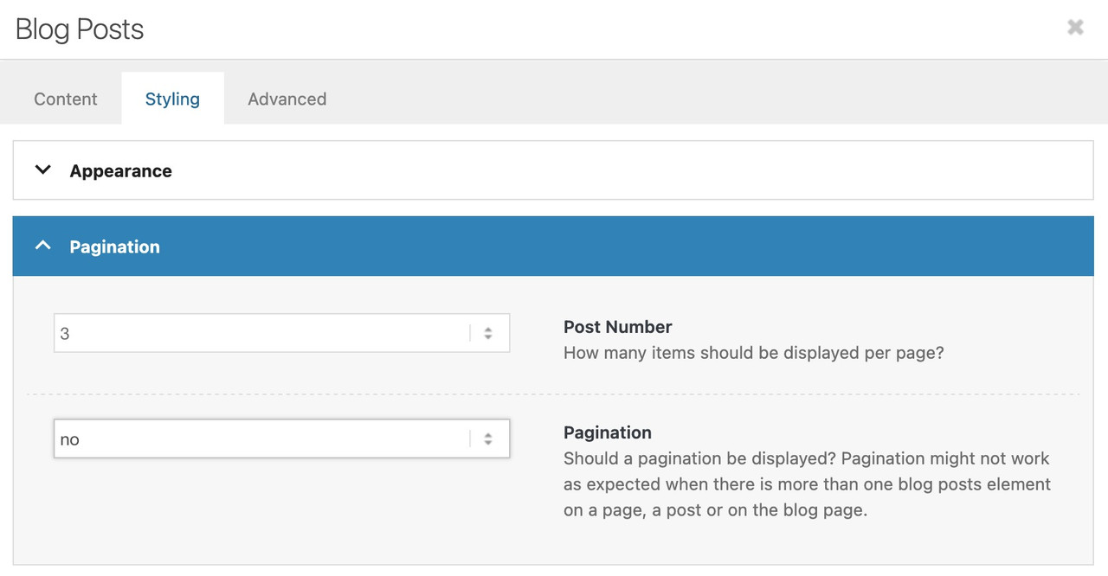
Task: Click the pagination warning description paragraph
Action: (x=806, y=484)
